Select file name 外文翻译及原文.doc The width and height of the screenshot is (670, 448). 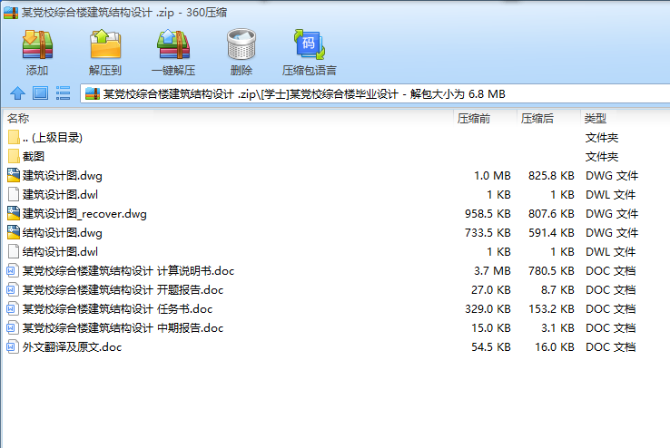click(73, 346)
